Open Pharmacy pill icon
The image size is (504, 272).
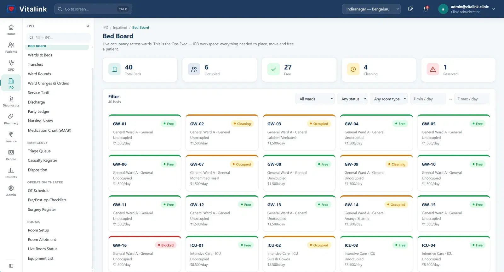pos(11,119)
